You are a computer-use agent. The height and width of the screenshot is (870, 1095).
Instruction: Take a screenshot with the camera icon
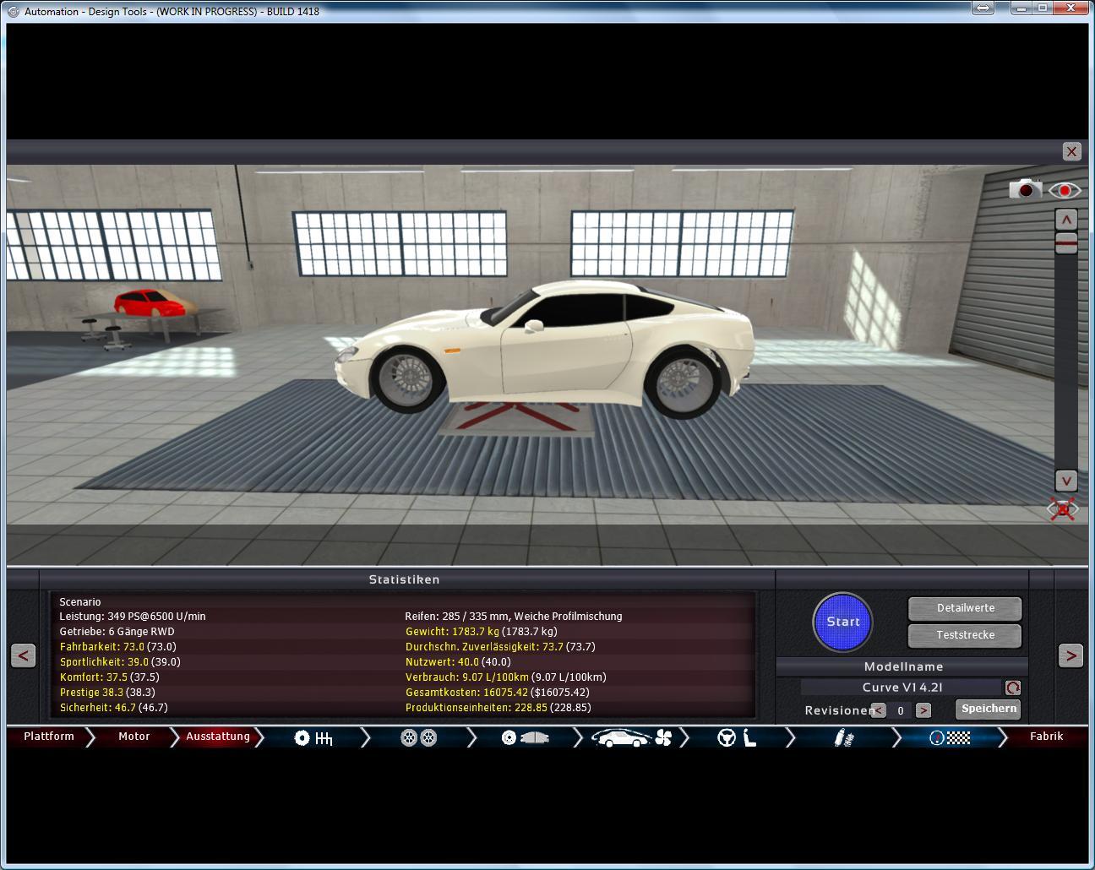tap(1025, 189)
